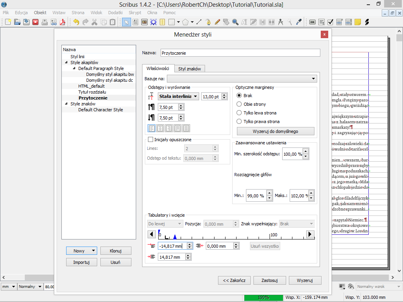The image size is (403, 302).
Task: Open the Skrypt menu
Action: 135,13
